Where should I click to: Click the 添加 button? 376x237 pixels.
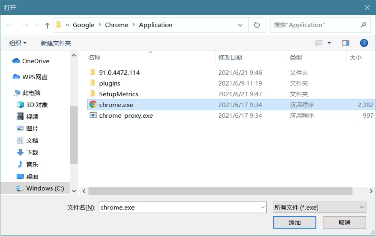click(x=294, y=223)
